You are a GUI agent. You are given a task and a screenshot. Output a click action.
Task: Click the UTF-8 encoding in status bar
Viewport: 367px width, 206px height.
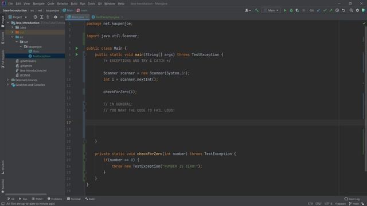coord(329,204)
